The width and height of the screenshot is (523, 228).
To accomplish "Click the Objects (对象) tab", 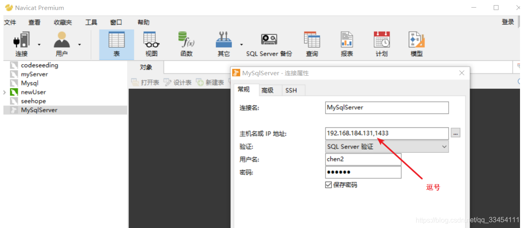I will click(146, 67).
